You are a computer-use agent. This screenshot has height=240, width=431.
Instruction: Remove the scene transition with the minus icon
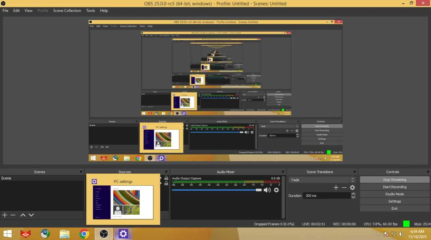[344, 187]
